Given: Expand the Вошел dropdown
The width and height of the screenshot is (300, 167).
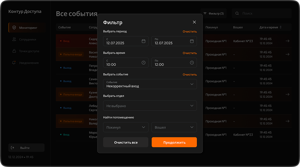Looking at the screenshot, I should pos(192,127).
